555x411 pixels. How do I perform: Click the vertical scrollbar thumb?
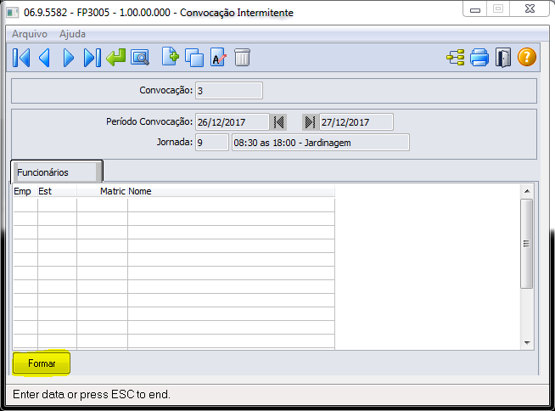pyautogui.click(x=526, y=244)
